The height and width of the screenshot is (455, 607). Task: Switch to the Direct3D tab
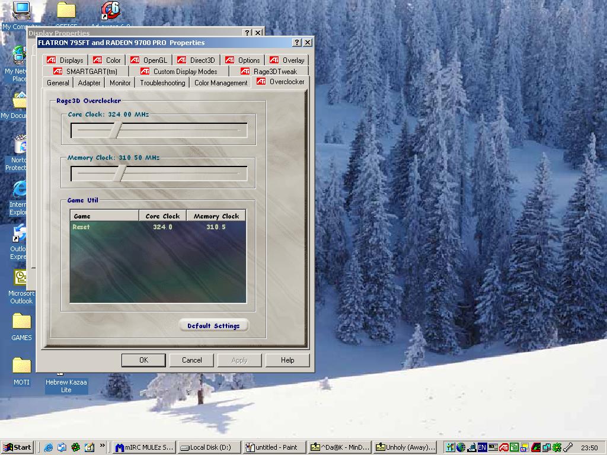pos(196,60)
